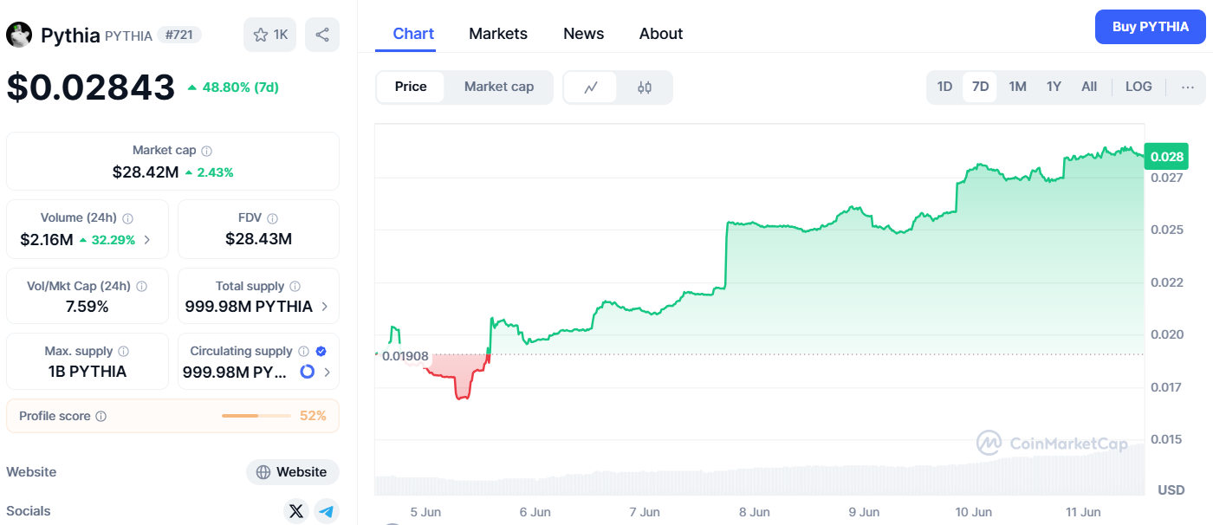This screenshot has width=1213, height=525.
Task: Click the 8 Jun date axis label
Action: (x=754, y=512)
